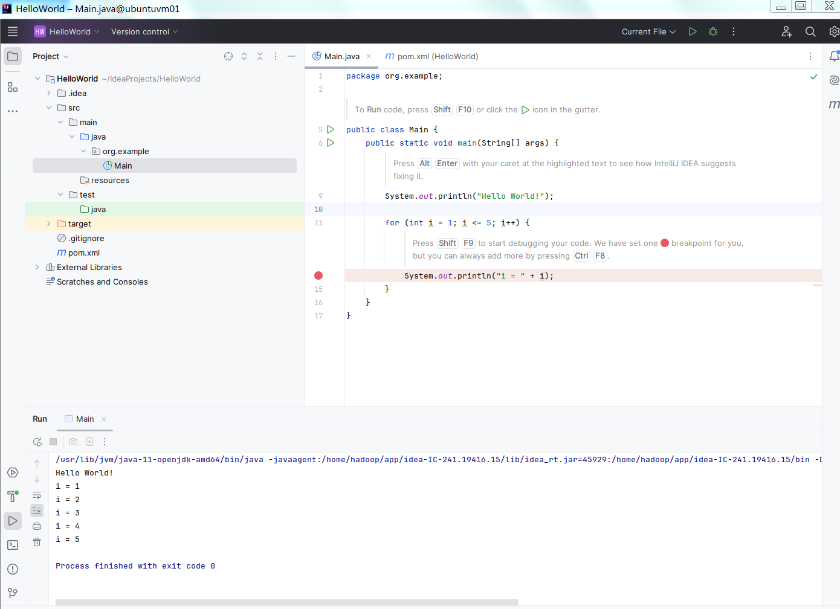Open Current File run configuration dropdown
Screen dimensions: 840x609
pyautogui.click(x=648, y=31)
